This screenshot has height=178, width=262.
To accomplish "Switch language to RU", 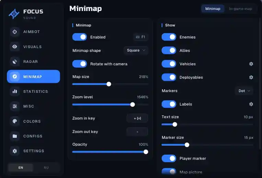I will pyautogui.click(x=46, y=167).
